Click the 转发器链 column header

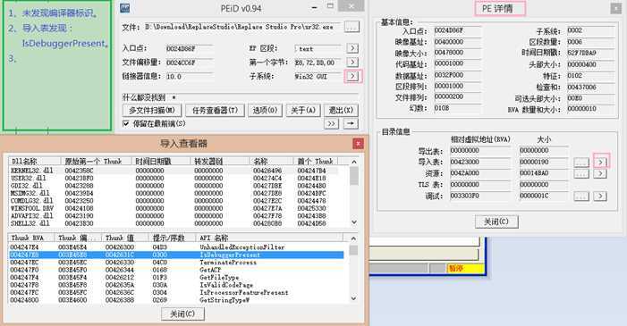tap(219, 162)
